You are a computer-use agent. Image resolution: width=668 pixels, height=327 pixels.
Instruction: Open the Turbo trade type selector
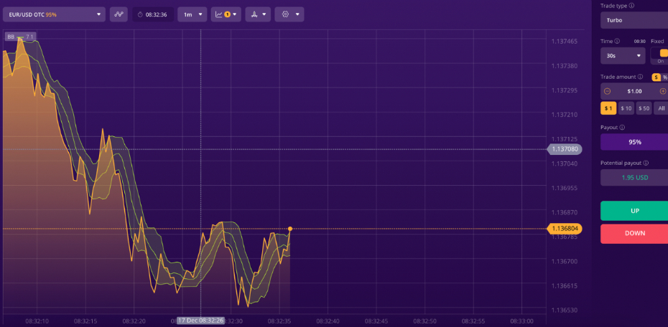[634, 20]
